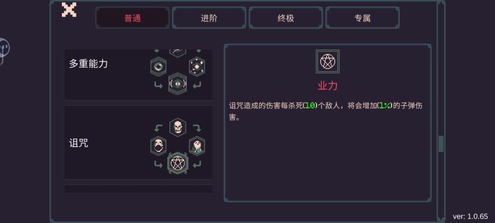The width and height of the screenshot is (495, 223).
Task: Tap the half-hidden round icon at left edge
Action: click(x=5, y=48)
